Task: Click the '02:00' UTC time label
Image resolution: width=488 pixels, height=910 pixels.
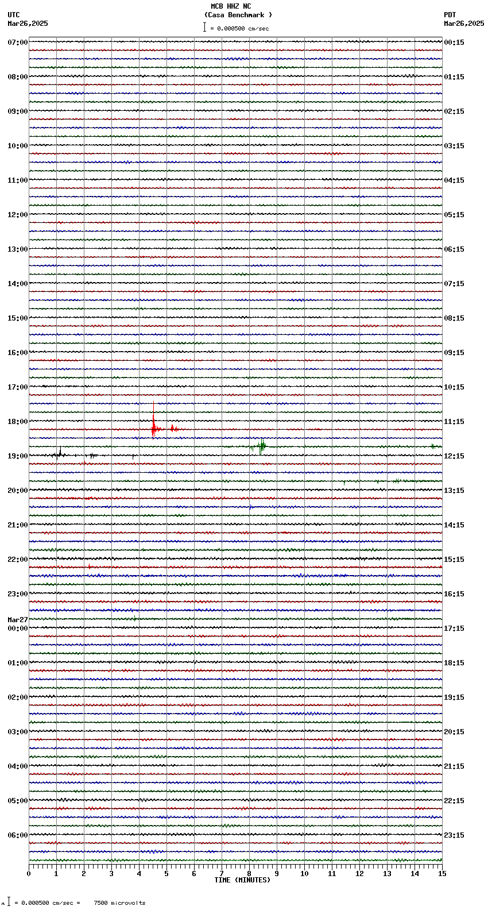Action: click(x=18, y=697)
